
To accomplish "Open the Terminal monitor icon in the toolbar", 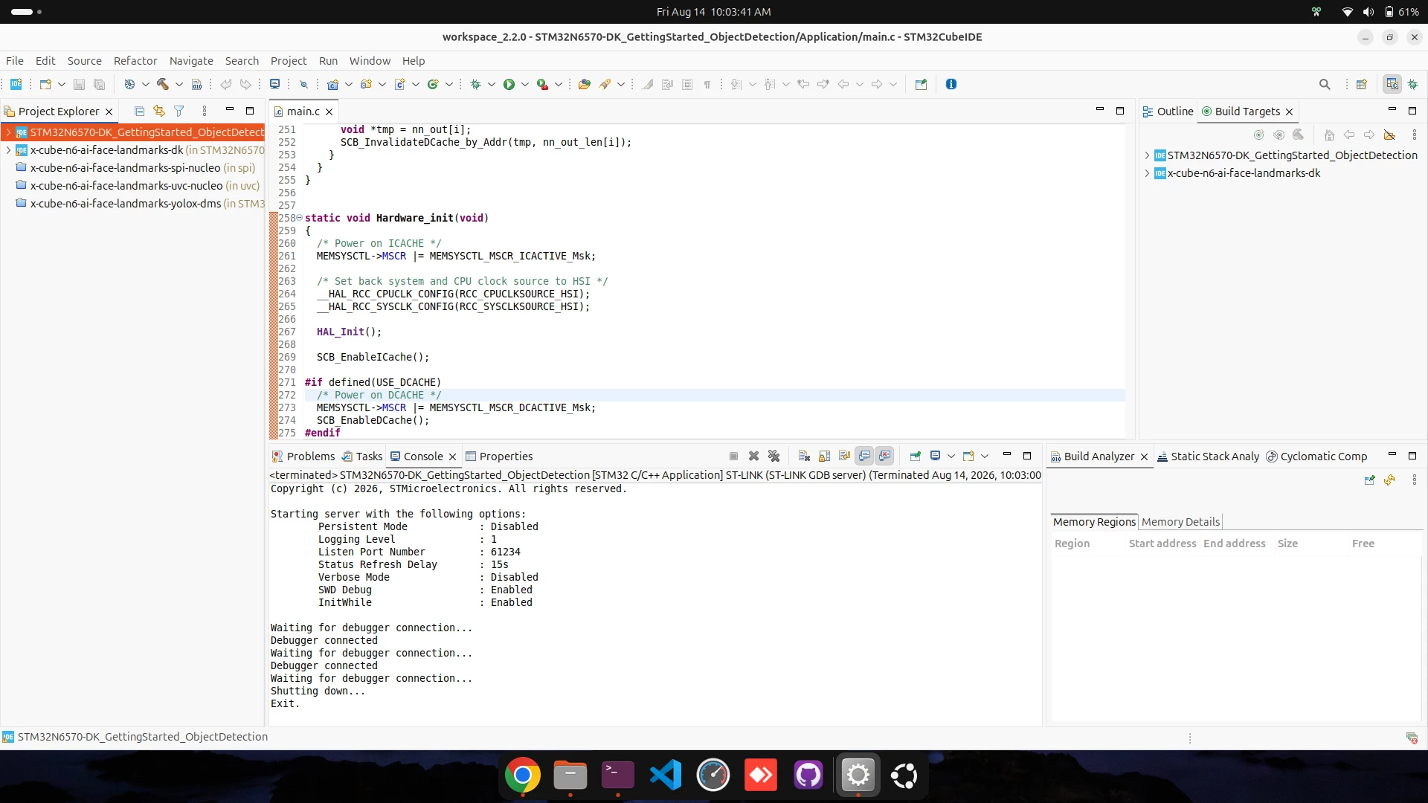I will point(274,84).
